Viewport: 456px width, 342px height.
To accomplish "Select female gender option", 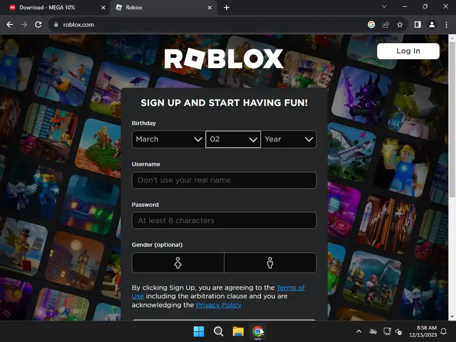I will pos(178,263).
